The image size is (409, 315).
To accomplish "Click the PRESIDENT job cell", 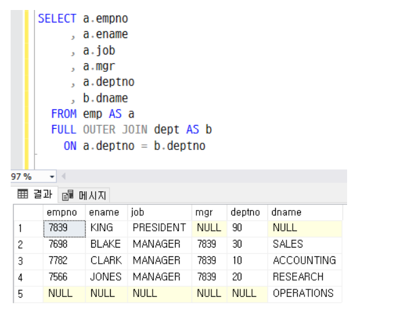I will click(159, 229).
